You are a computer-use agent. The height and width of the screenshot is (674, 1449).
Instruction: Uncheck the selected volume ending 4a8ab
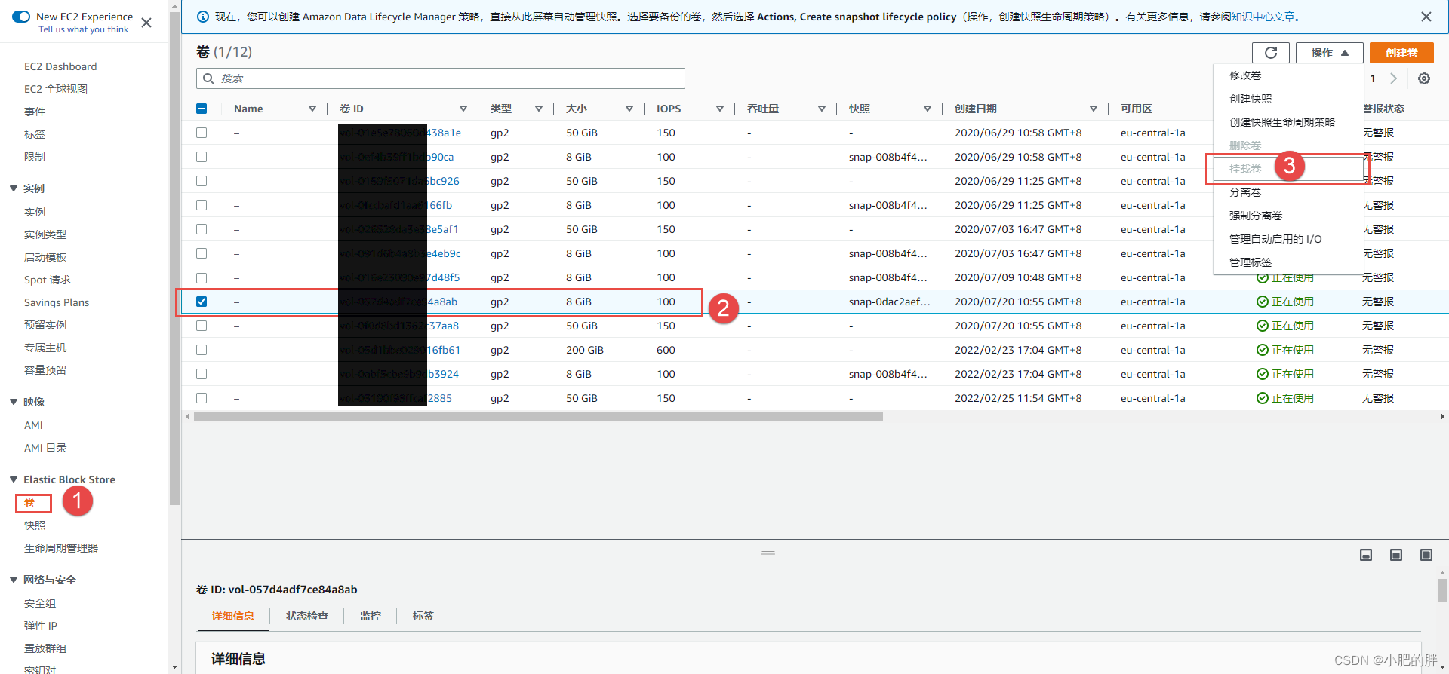[x=202, y=302]
